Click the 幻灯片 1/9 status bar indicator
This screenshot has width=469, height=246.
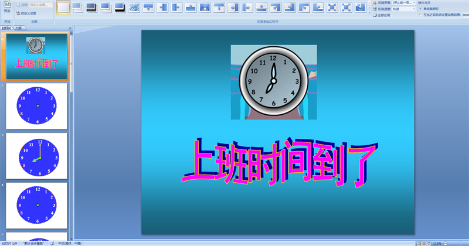pos(9,244)
